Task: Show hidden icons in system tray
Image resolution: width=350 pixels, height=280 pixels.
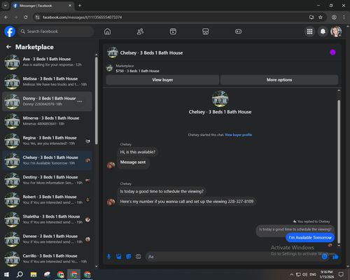Action: (x=291, y=274)
